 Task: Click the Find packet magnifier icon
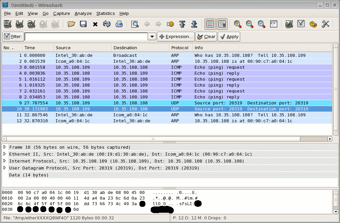click(135, 24)
